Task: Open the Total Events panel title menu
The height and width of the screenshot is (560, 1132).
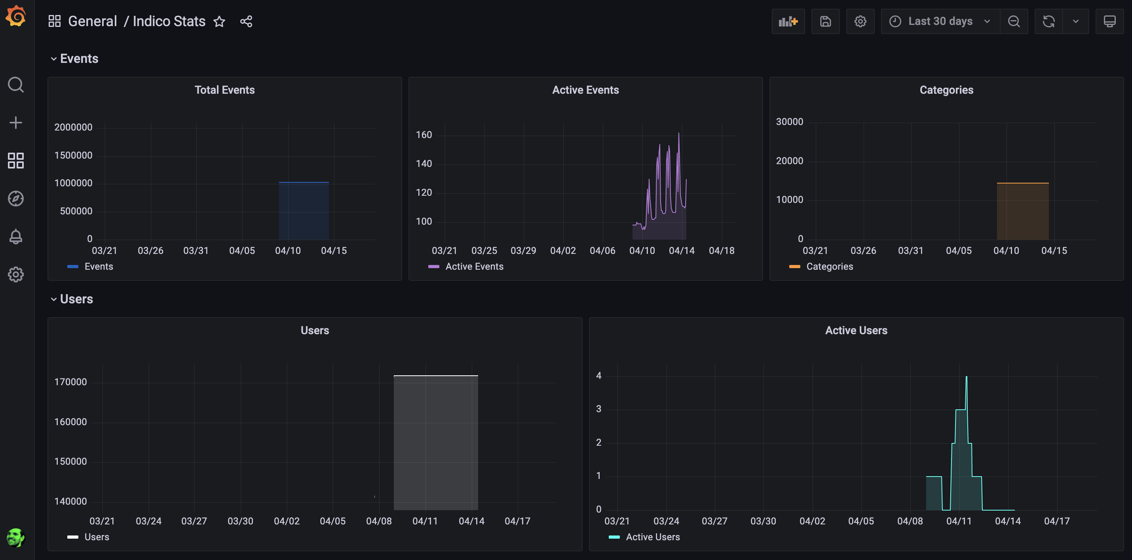Action: tap(224, 90)
